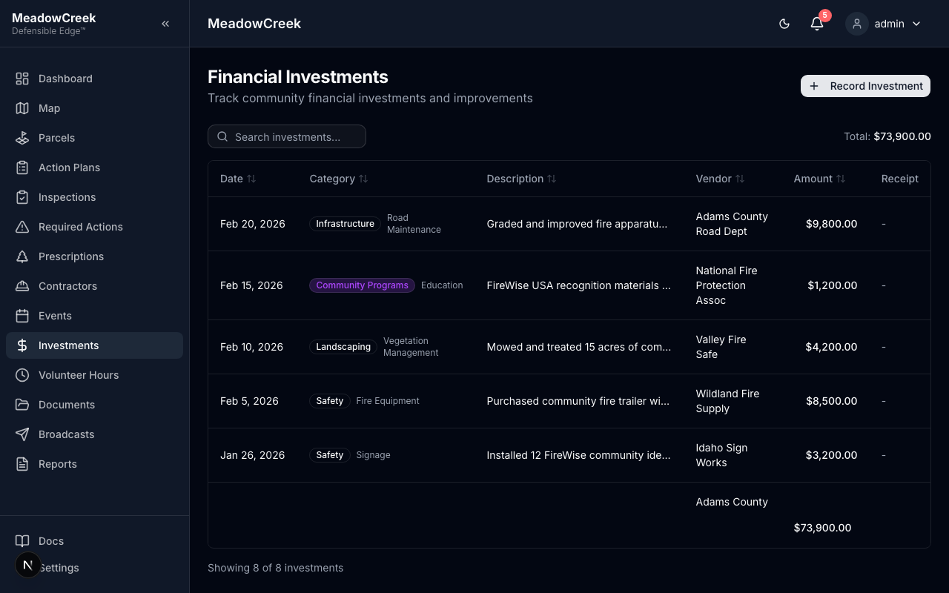Click the 'Purchased community fire trailer' description

click(578, 401)
